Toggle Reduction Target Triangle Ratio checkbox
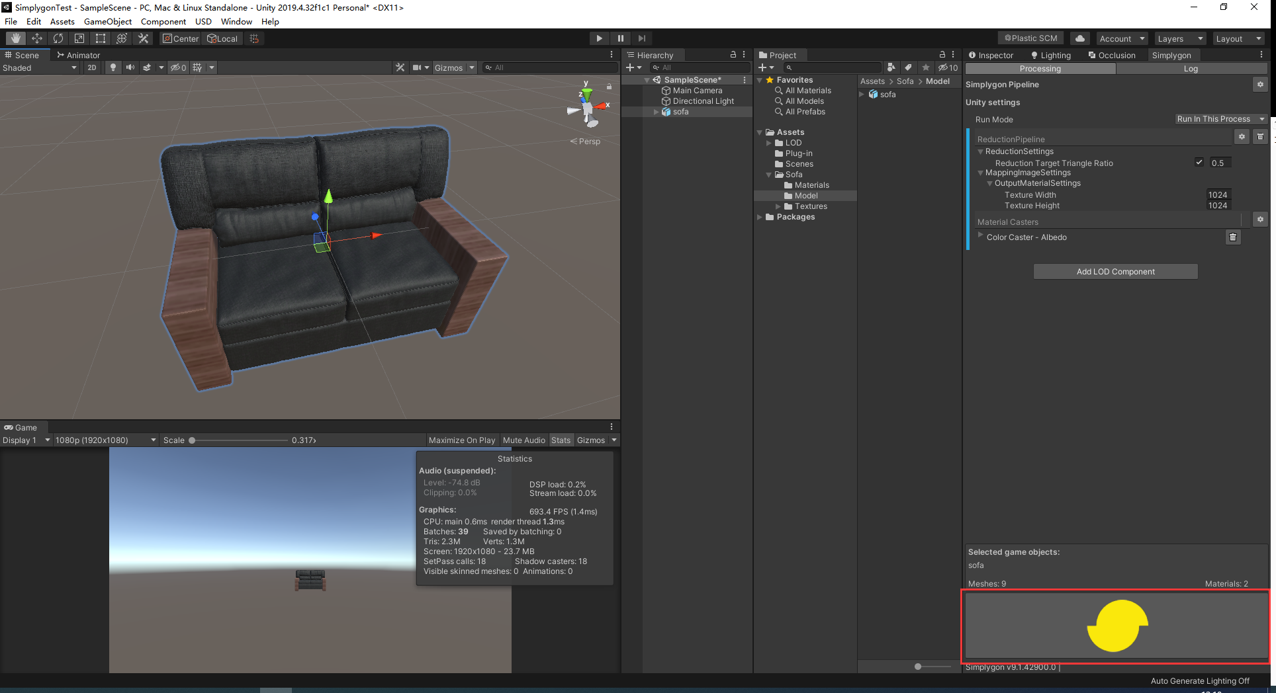Viewport: 1276px width, 693px height. pyautogui.click(x=1199, y=163)
